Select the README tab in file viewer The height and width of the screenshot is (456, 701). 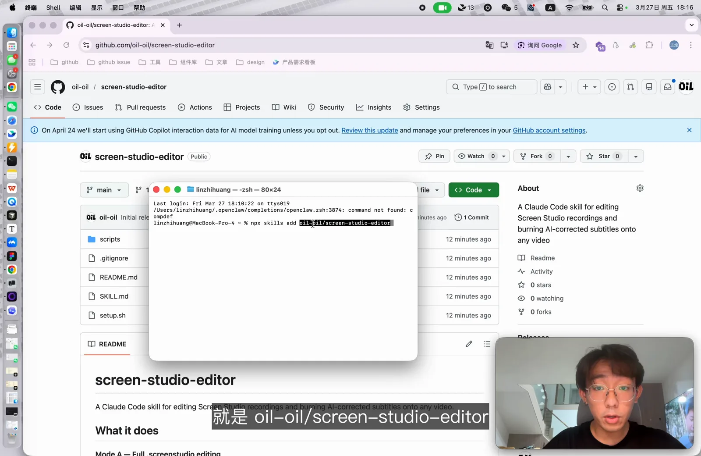(x=107, y=344)
